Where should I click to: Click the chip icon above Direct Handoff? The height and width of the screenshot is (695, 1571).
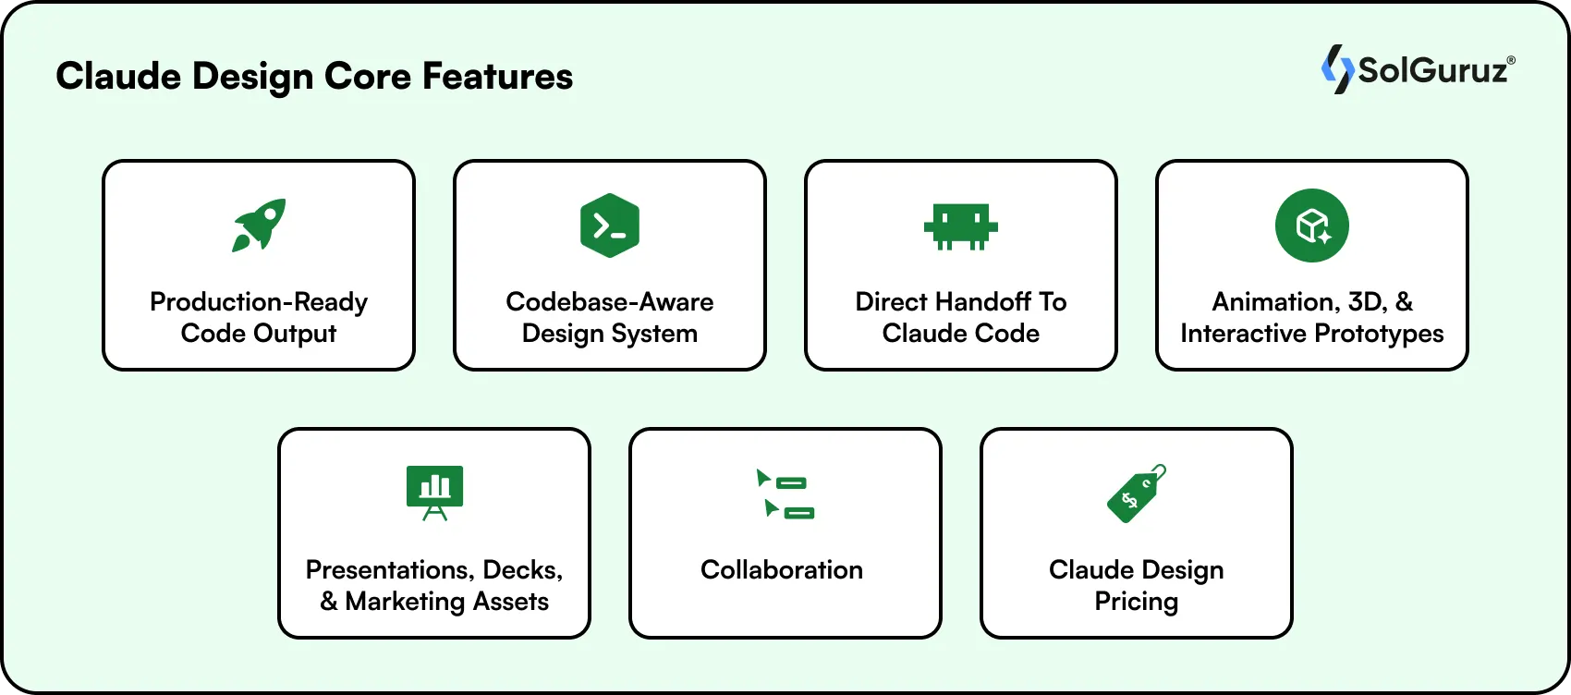click(961, 226)
